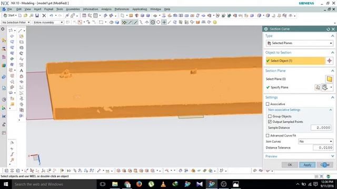Click the blue cube icon in selection bar

117,22
